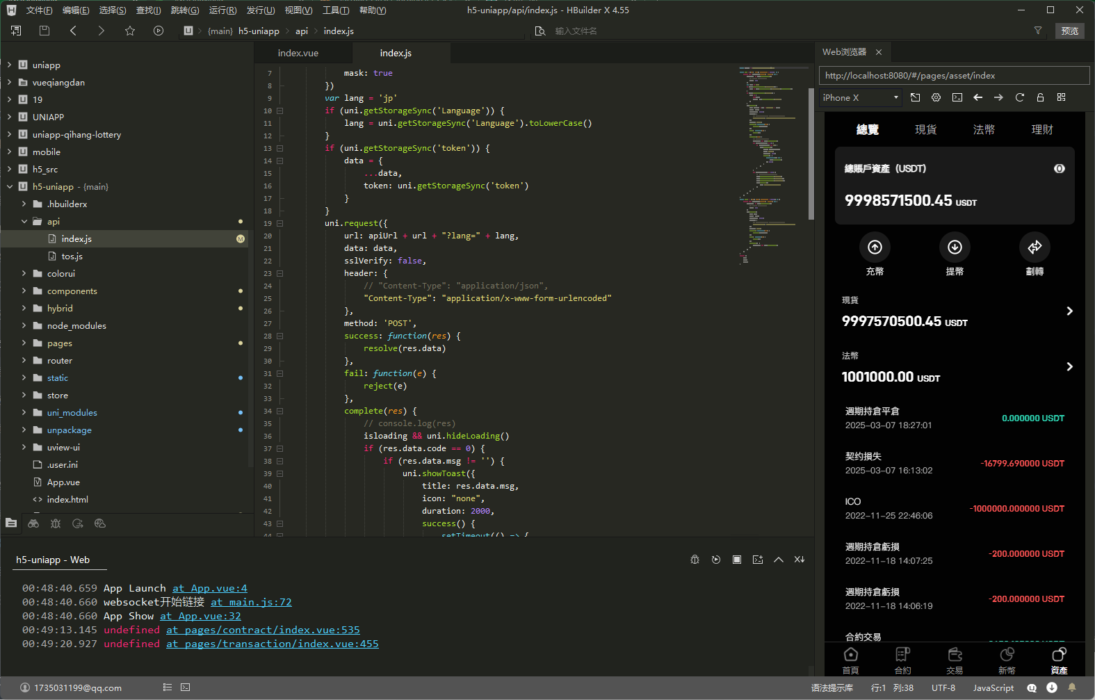Viewport: 1095px width, 700px height.
Task: Collapse the h5-uniapp project node
Action: (x=10, y=186)
